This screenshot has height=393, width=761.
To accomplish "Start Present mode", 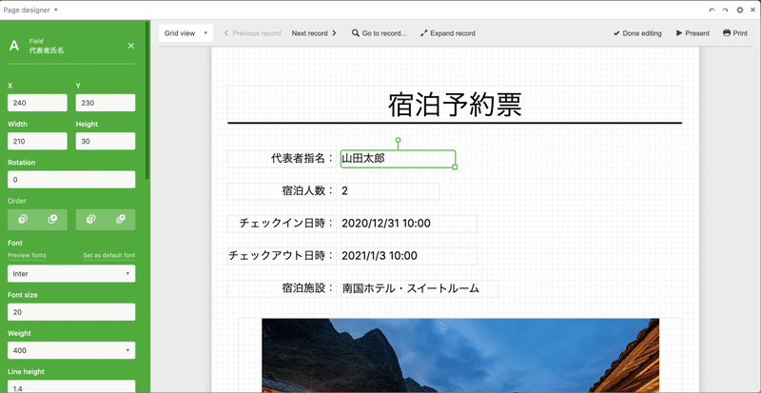I will [x=693, y=33].
